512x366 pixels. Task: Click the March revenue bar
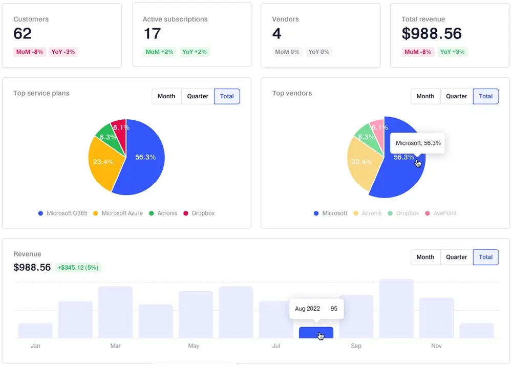coord(115,312)
